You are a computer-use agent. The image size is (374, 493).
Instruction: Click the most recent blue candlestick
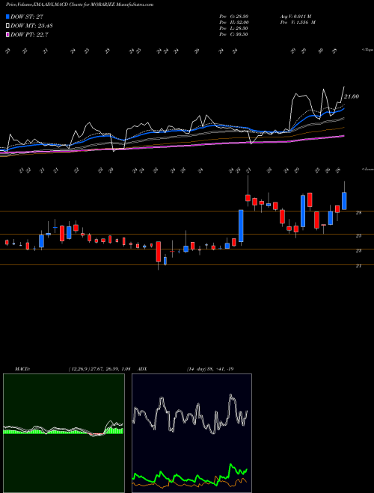pos(344,201)
